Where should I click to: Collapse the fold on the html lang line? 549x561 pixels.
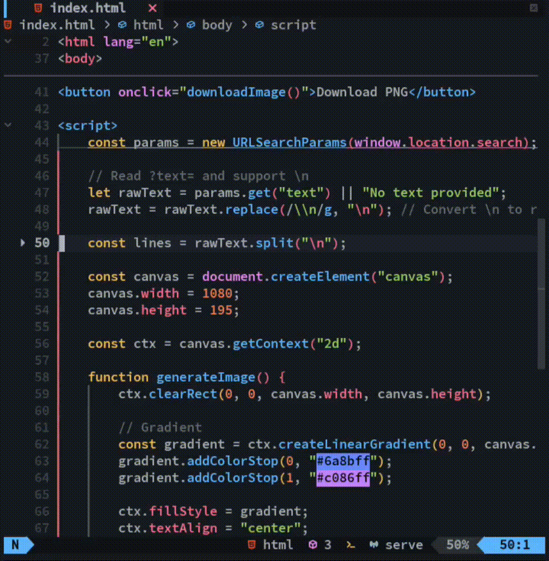tap(8, 42)
